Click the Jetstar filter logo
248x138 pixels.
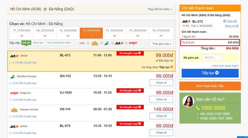click(x=119, y=43)
